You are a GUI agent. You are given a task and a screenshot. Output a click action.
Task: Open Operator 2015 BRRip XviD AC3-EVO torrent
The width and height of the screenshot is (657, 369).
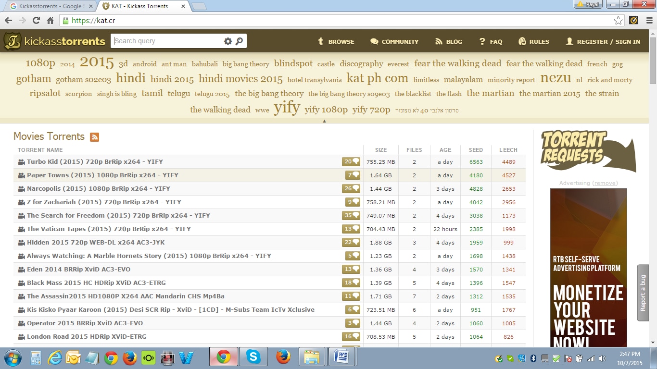click(x=85, y=323)
